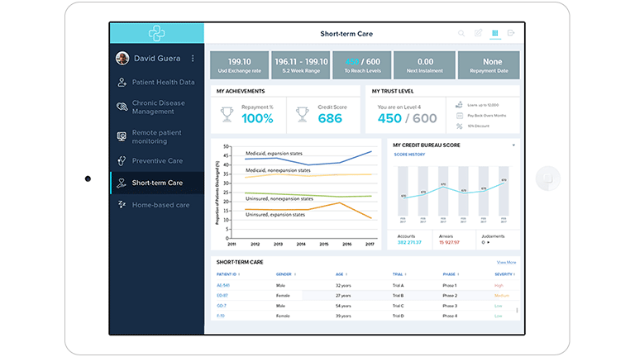Expand the My Credit Bureau Score dropdown arrow
The width and height of the screenshot is (635, 357).
(x=513, y=145)
